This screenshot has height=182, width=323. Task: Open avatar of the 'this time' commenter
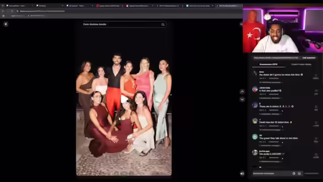tap(255, 73)
